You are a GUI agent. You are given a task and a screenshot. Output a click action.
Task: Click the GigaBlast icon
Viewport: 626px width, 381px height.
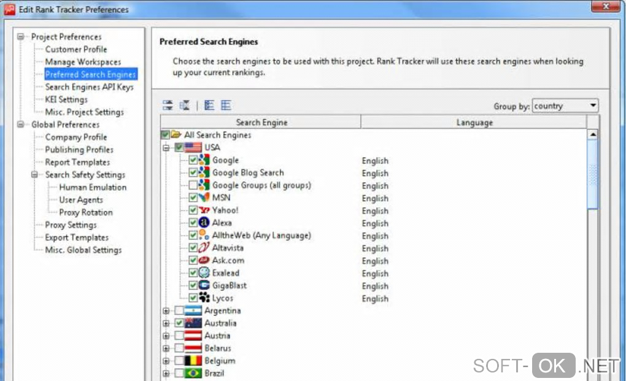[204, 285]
